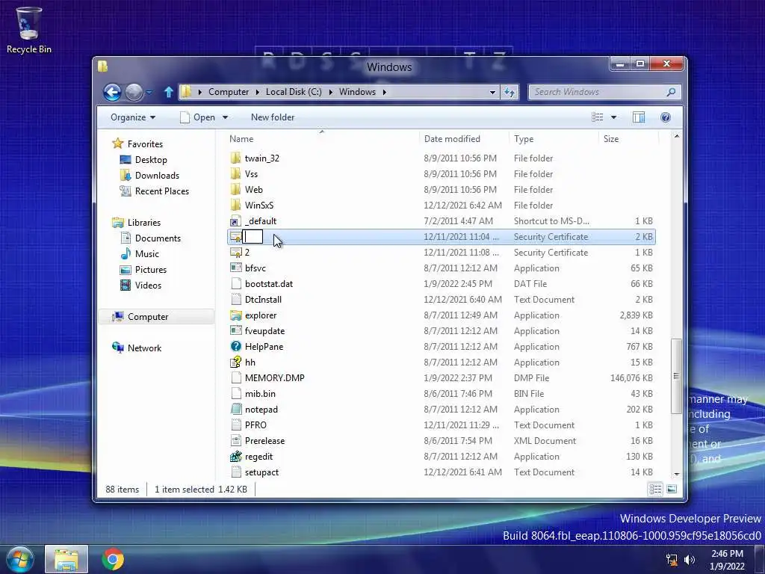Screen dimensions: 765x574
Task: Select the WinSxS folder
Action: 259,205
